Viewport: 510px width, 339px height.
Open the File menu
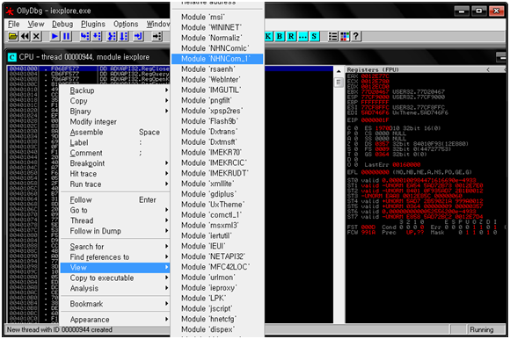click(x=14, y=24)
